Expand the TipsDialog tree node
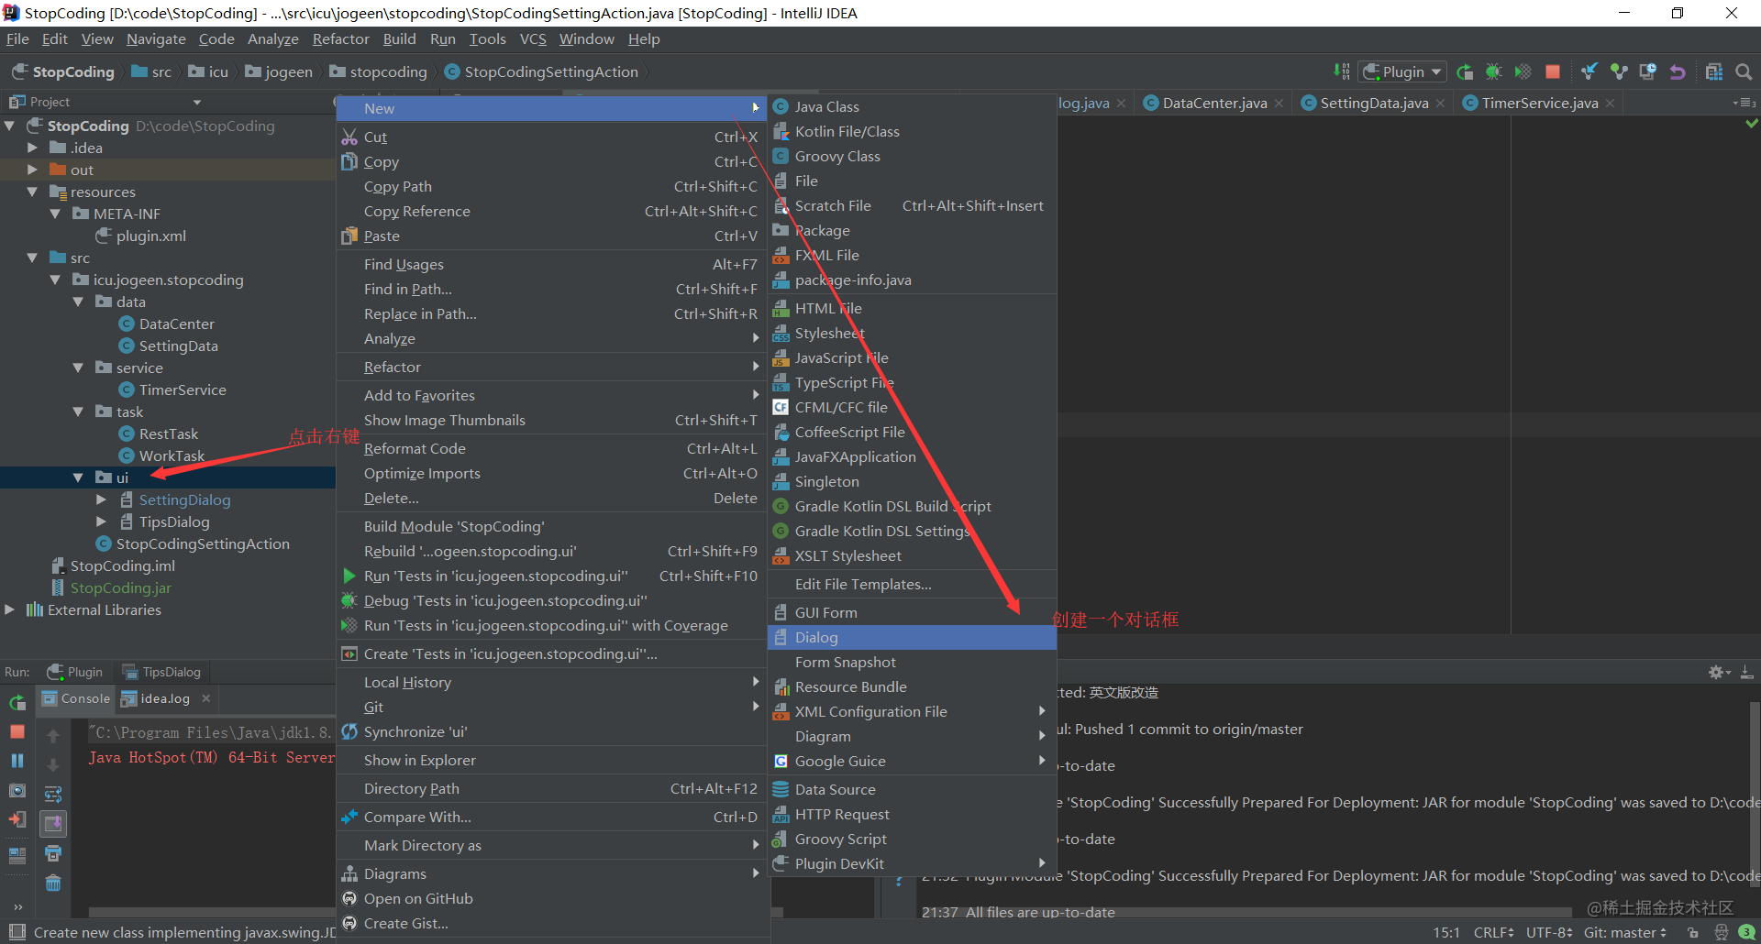Screen dimensions: 1761x944 (x=101, y=521)
